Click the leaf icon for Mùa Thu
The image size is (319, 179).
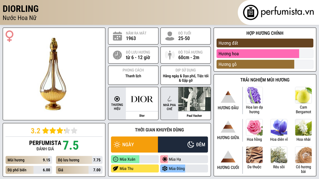[x=116, y=169]
